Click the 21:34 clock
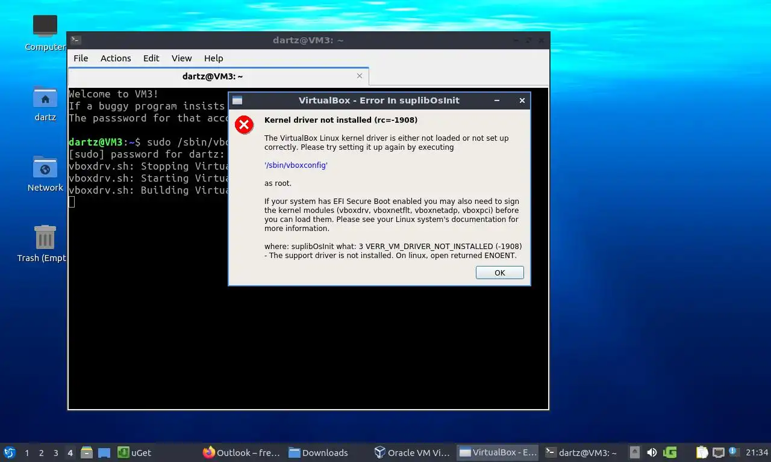This screenshot has width=771, height=462. pos(757,452)
